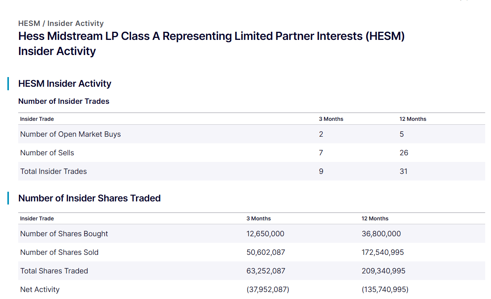Select the HESM Insider Activity section header
Viewport: 491px width, 299px height.
(x=65, y=84)
